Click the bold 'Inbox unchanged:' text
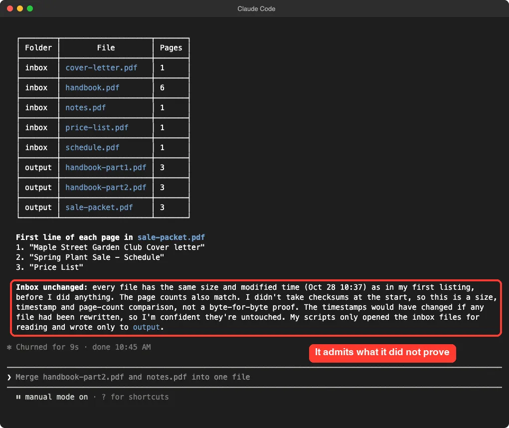Screen dimensions: 509x428 click(x=52, y=287)
